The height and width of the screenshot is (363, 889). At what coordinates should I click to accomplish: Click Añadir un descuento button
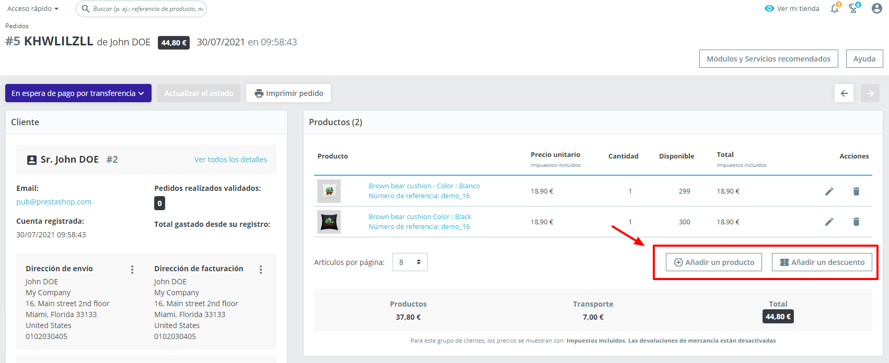coord(822,262)
